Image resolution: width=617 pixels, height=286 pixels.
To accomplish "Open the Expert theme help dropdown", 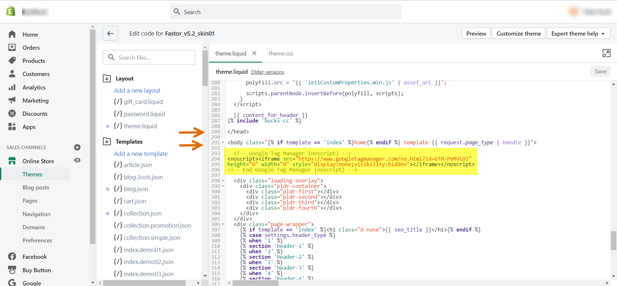I will (x=578, y=33).
